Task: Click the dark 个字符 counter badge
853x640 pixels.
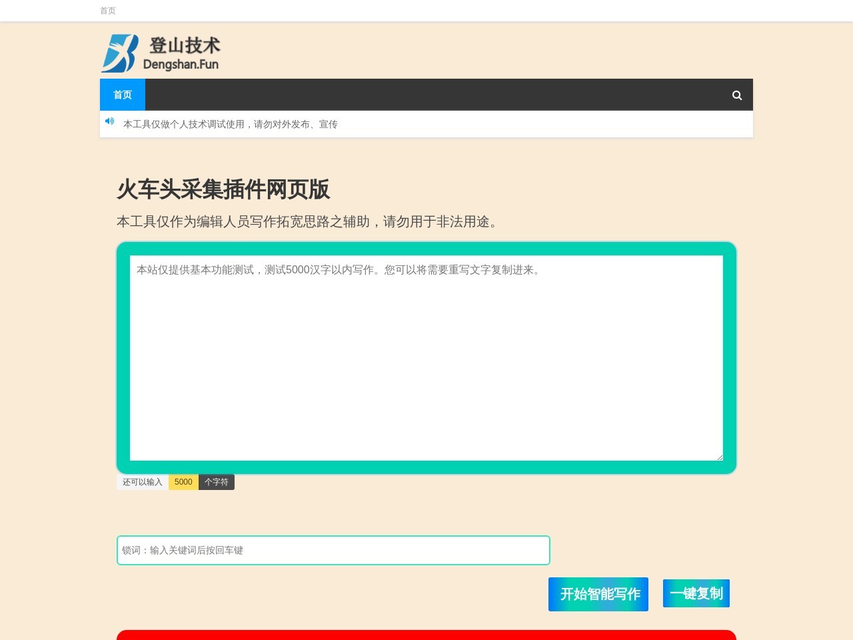Action: (217, 481)
